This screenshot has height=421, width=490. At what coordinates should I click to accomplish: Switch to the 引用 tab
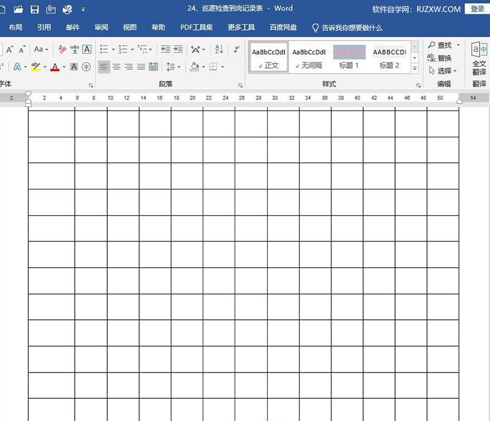click(x=44, y=28)
